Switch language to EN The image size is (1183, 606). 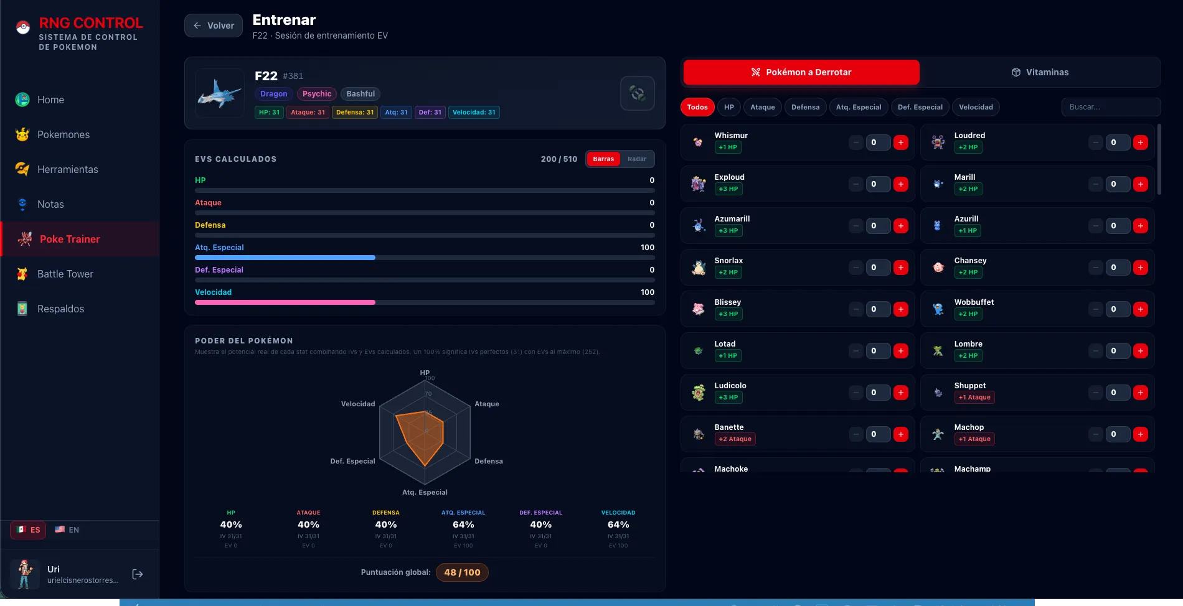pos(67,530)
